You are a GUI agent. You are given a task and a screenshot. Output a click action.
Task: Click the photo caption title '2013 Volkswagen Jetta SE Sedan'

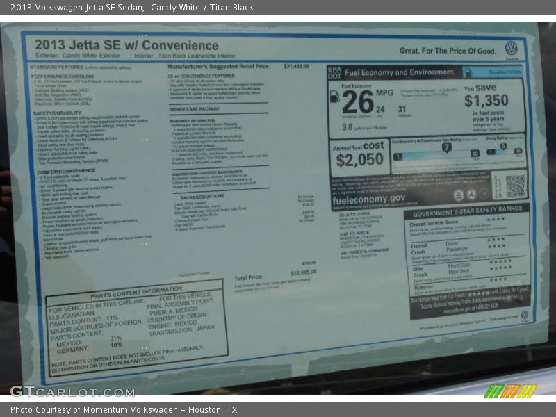(77, 8)
